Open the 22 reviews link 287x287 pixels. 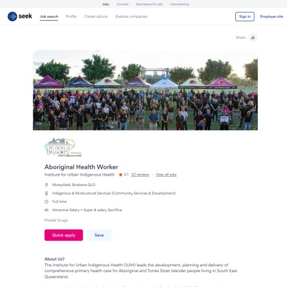(140, 174)
